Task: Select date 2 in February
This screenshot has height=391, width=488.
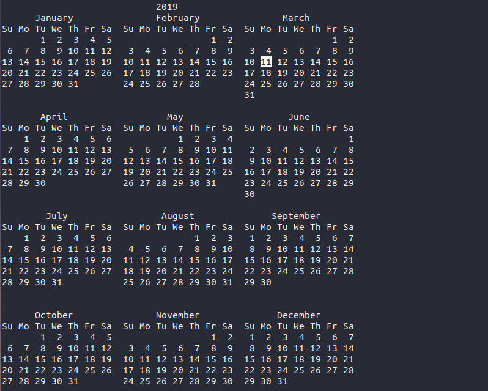Action: click(230, 40)
